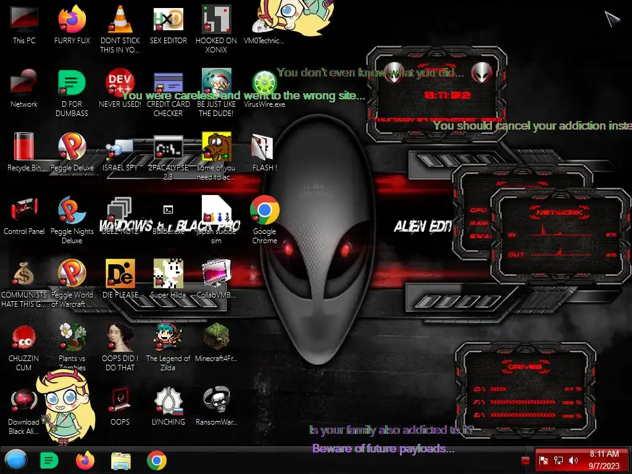Select the D FOR DUMBASS shortcut
Screen dimensions: 632x474
tap(72, 93)
